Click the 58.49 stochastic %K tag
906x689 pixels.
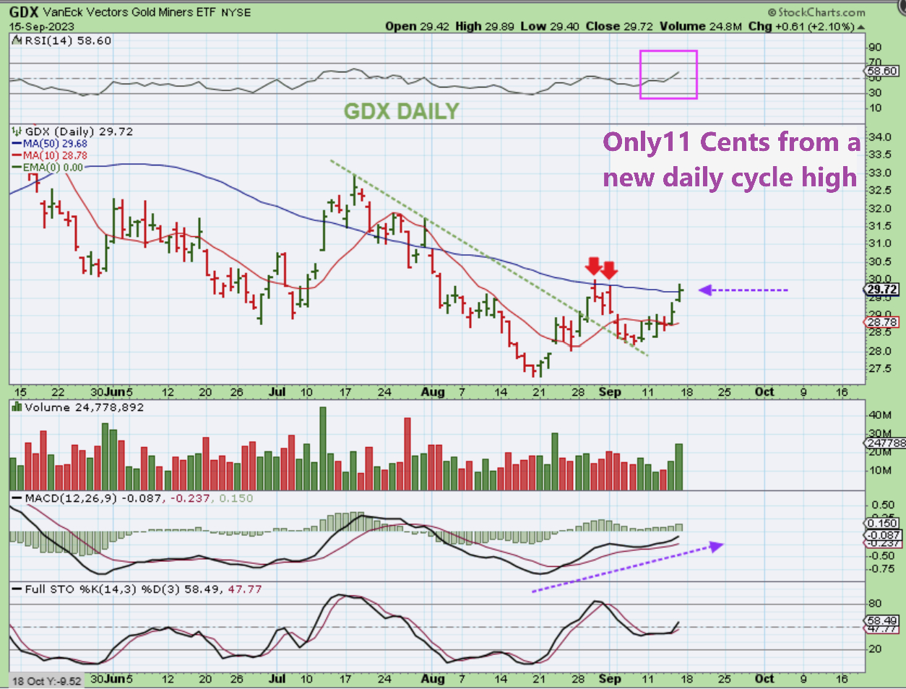pos(882,620)
